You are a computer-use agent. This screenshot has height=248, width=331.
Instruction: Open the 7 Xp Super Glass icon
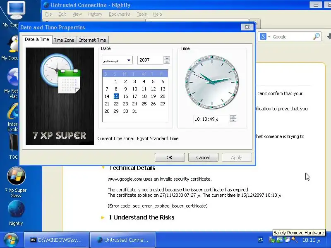tap(16, 176)
